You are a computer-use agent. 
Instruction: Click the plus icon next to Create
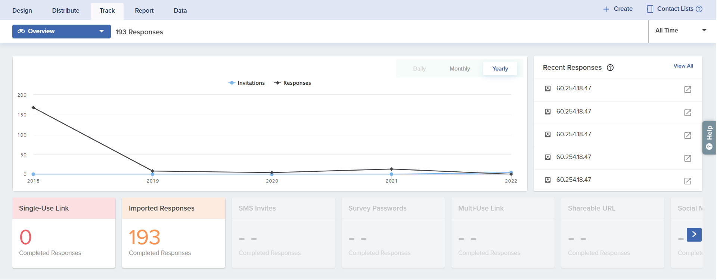point(606,9)
